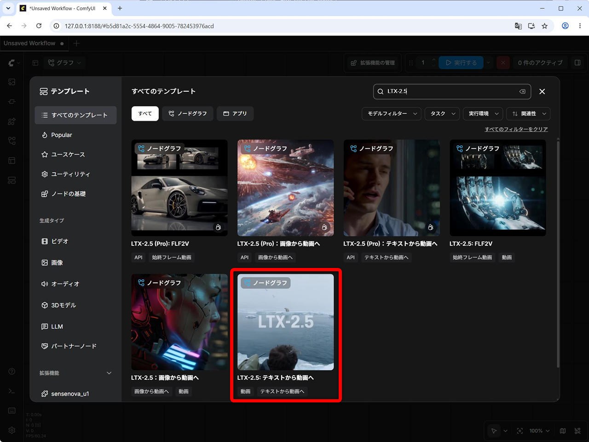Click Chrome's address bar URL
589x442 pixels.
139,26
